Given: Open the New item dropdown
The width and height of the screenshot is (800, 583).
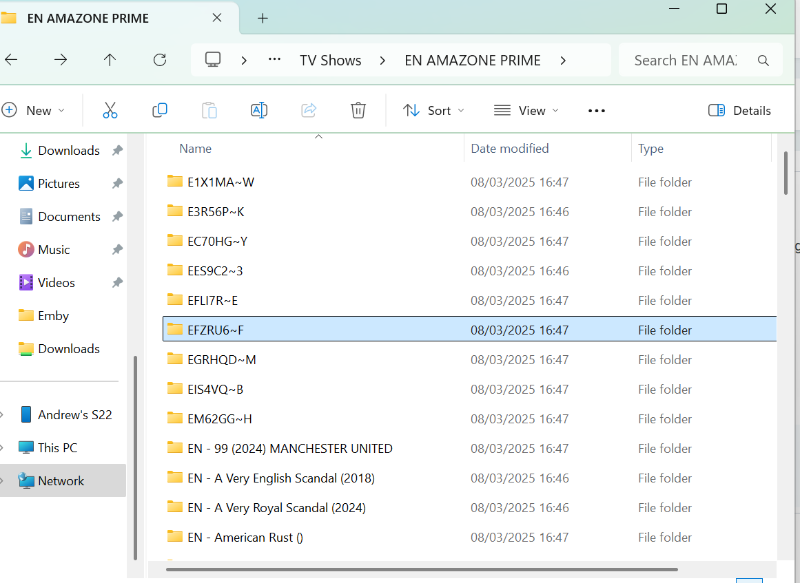Looking at the screenshot, I should [33, 111].
